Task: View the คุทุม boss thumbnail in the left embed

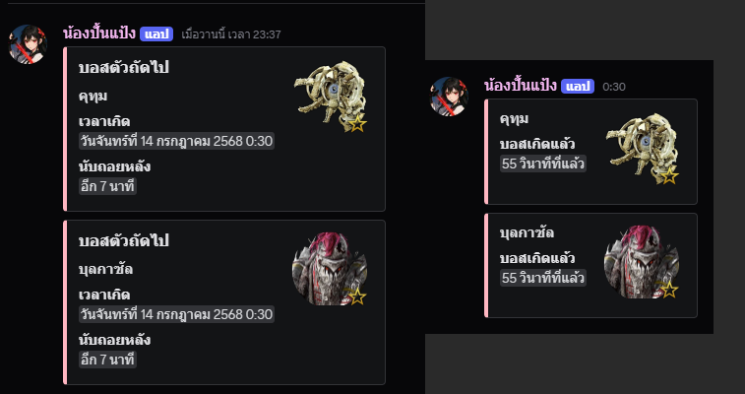Action: pos(331,97)
